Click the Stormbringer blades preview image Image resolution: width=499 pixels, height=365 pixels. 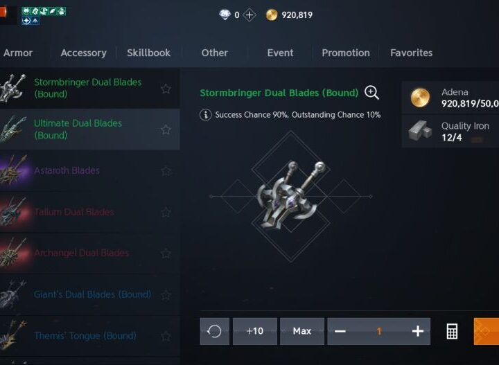coord(290,196)
